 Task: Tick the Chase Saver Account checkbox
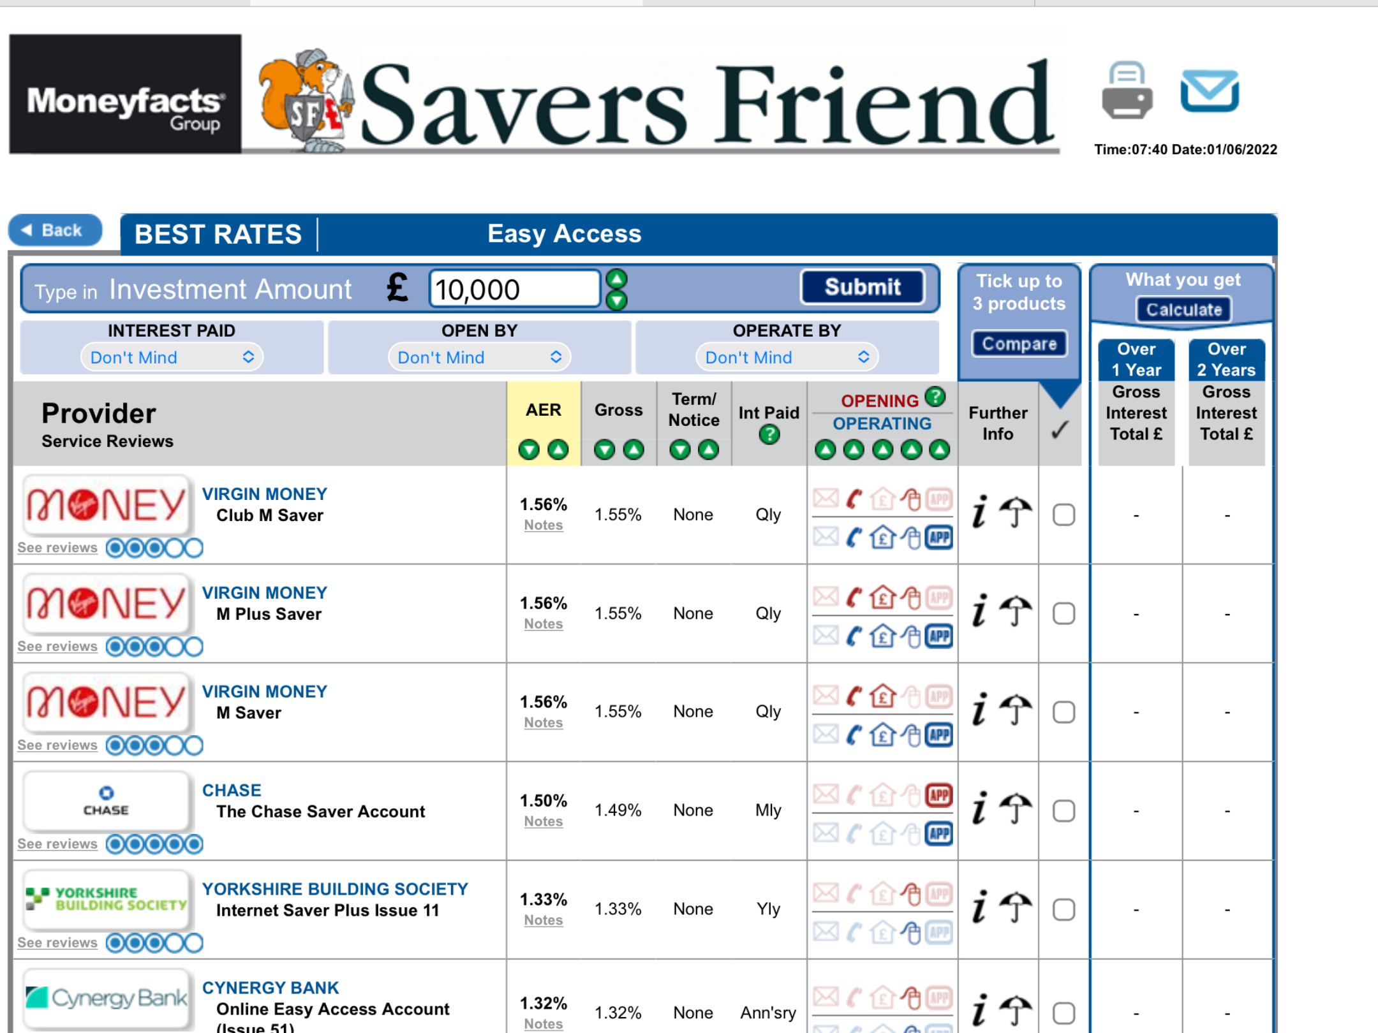tap(1063, 811)
